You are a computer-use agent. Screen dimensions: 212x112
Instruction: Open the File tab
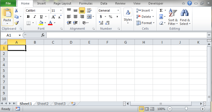[8, 3]
